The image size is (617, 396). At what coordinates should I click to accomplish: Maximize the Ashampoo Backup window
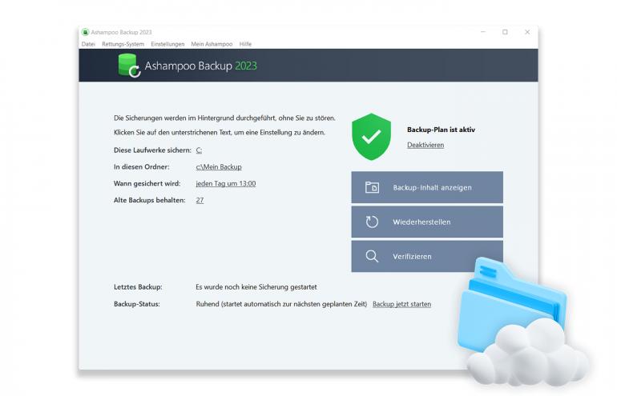pos(506,32)
